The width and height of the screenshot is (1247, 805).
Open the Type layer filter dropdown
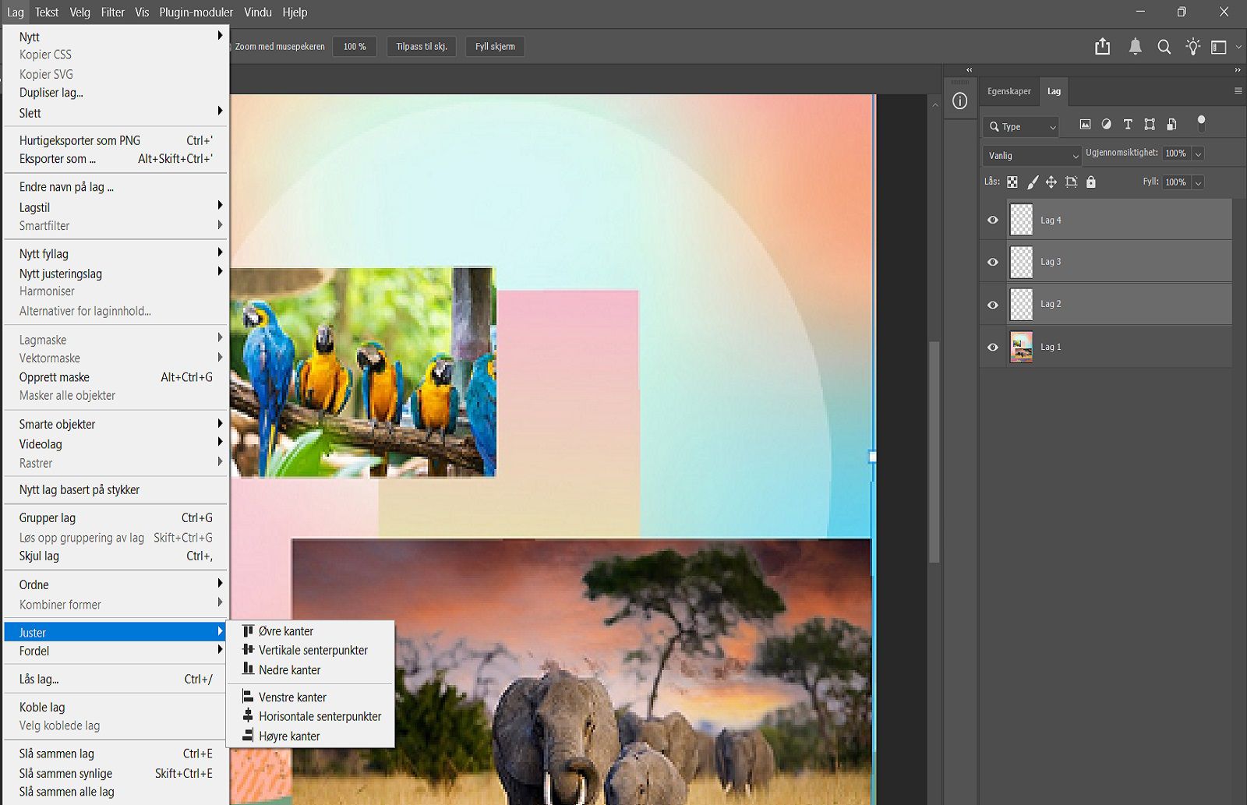[1023, 126]
